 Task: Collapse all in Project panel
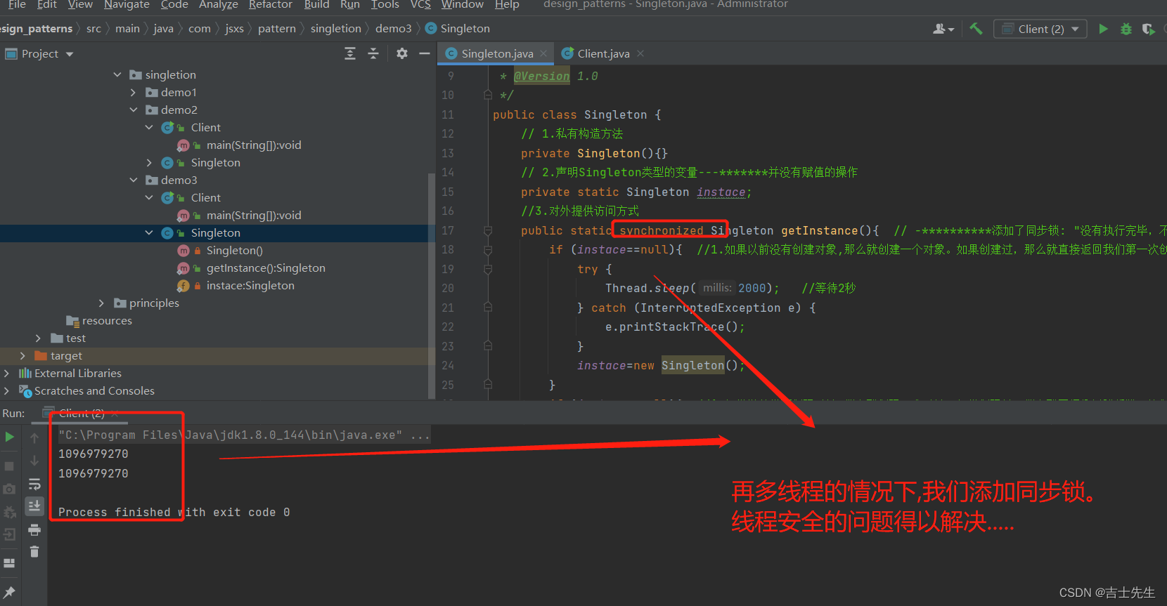click(x=373, y=53)
